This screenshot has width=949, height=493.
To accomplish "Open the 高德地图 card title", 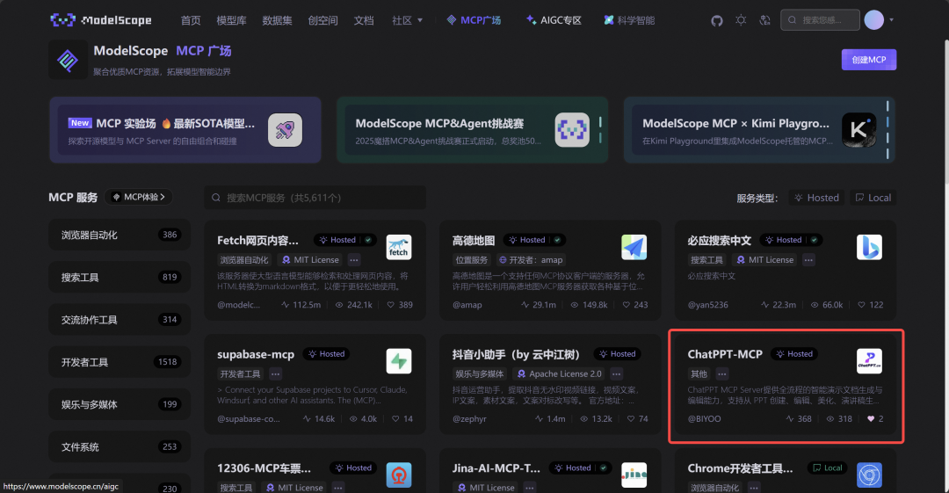I will (474, 241).
